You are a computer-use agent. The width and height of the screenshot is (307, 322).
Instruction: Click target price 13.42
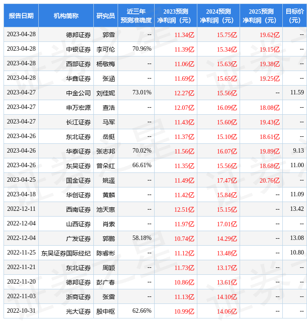(297, 209)
